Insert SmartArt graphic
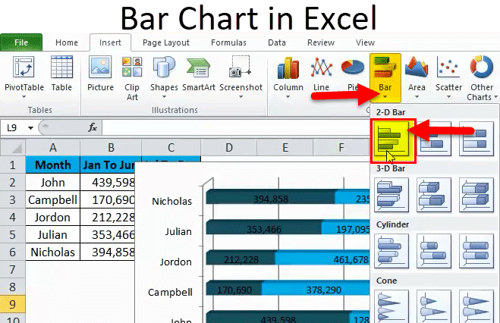 [x=199, y=74]
